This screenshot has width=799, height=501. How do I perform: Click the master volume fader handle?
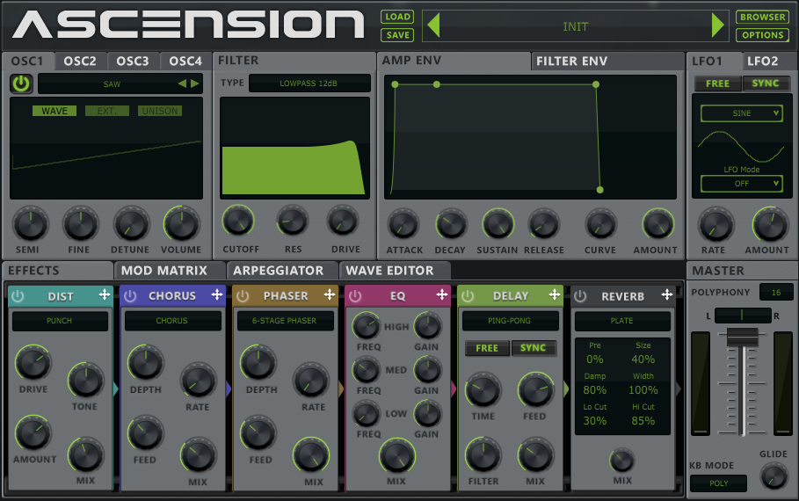(x=742, y=337)
